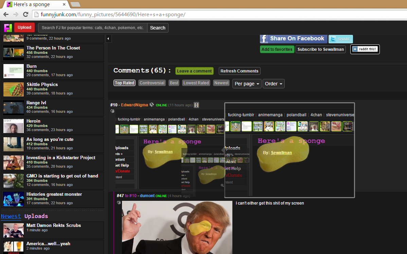407x254 pixels.
Task: Select the Top Rated comment filter
Action: 124,83
